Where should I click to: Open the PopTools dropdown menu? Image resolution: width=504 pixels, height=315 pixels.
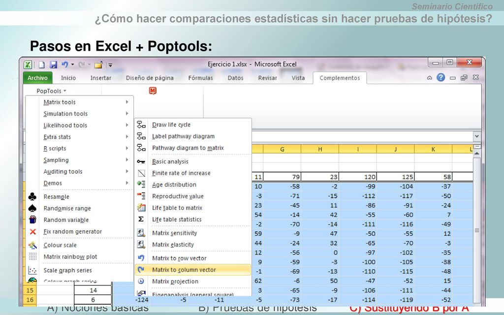51,91
